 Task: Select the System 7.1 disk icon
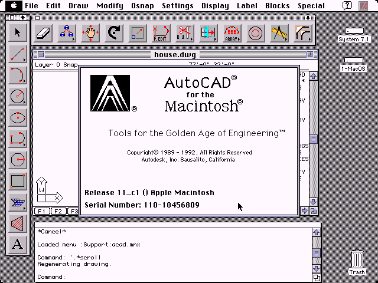click(354, 35)
